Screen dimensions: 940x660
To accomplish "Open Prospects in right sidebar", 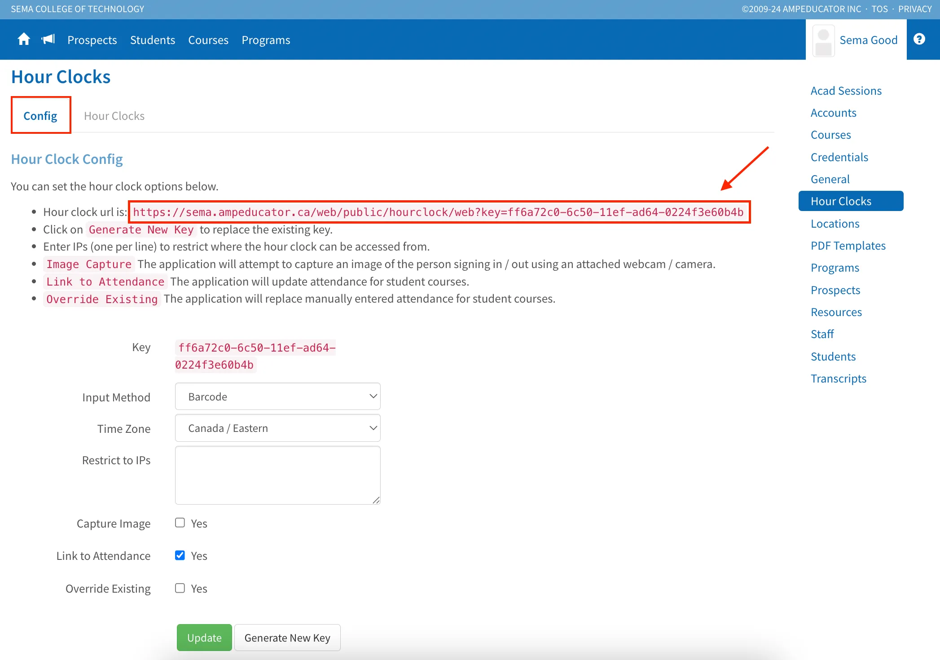I will coord(835,290).
